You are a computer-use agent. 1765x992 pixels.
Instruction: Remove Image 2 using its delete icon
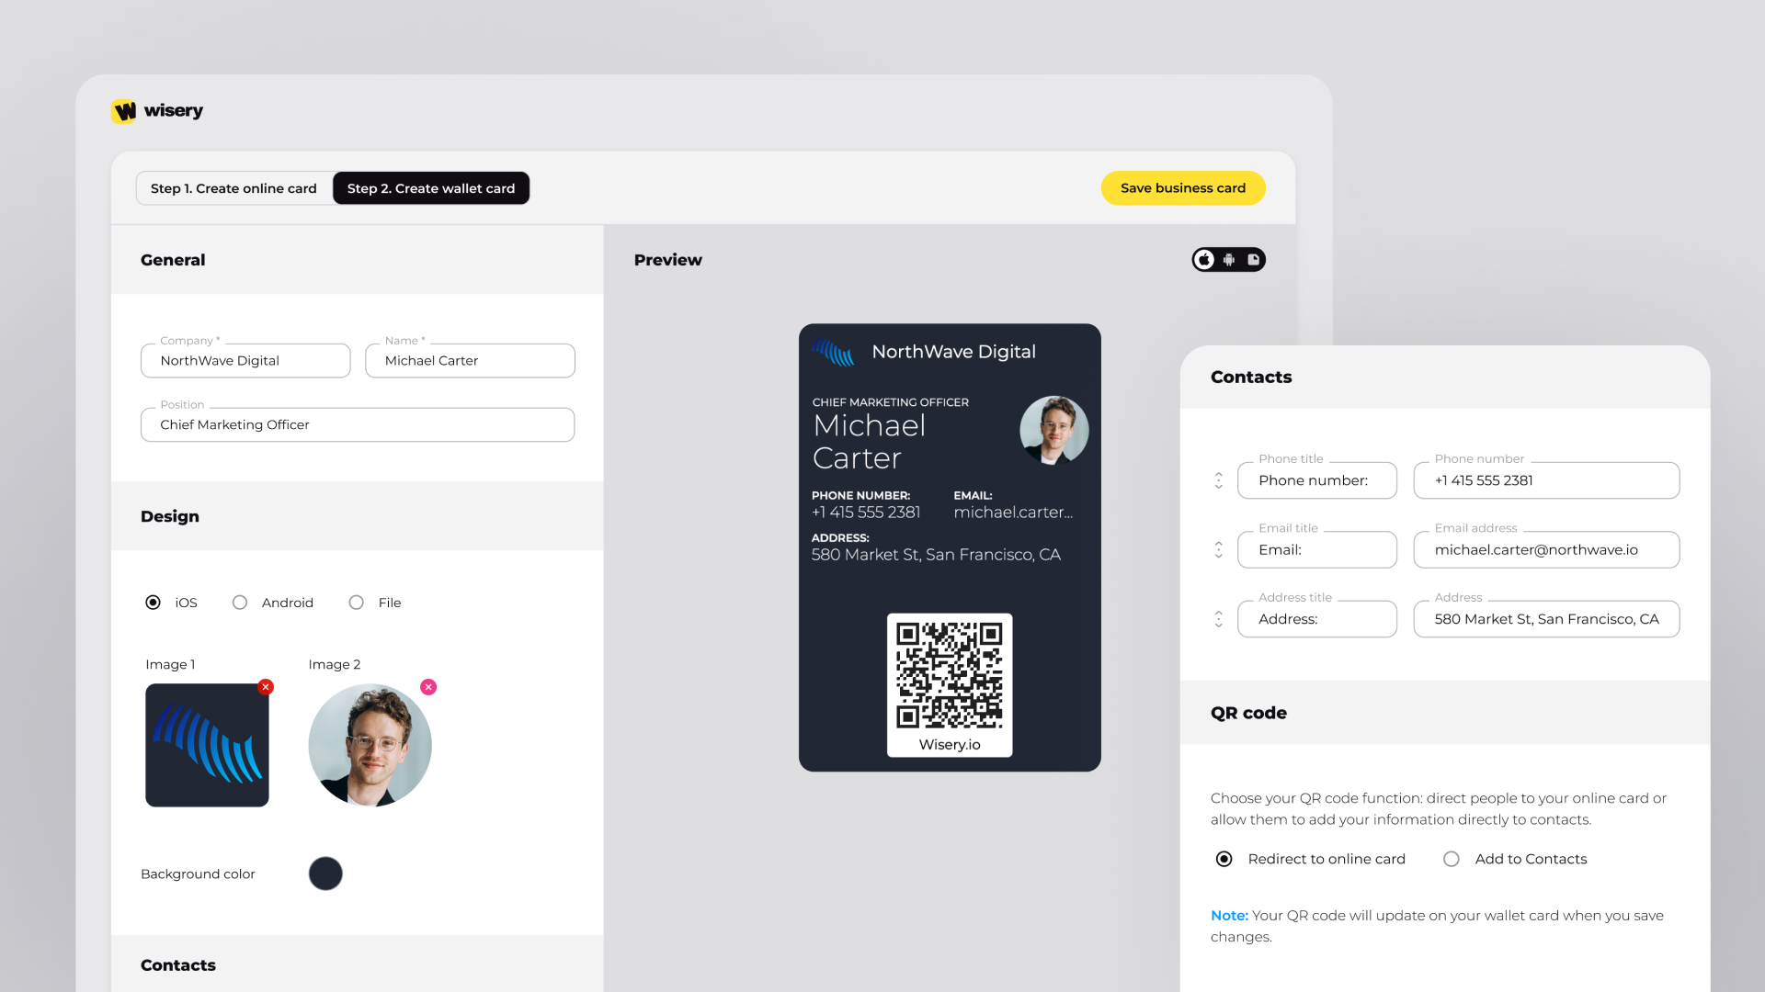tap(428, 686)
